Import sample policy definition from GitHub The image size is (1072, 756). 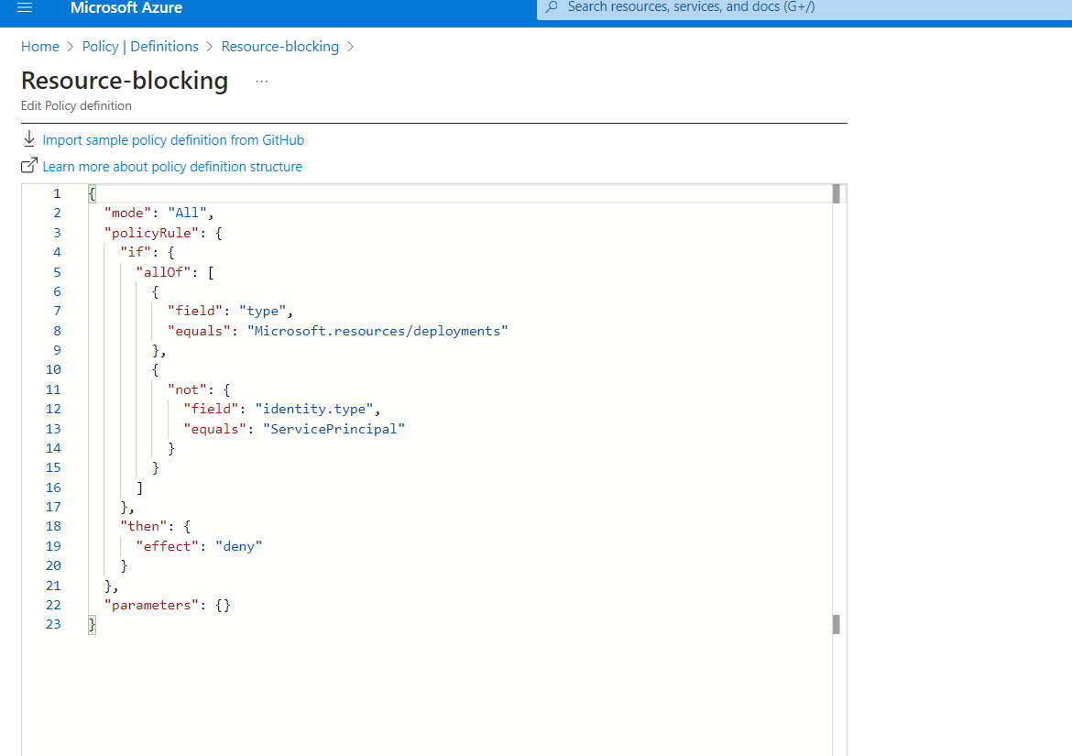[x=173, y=140]
